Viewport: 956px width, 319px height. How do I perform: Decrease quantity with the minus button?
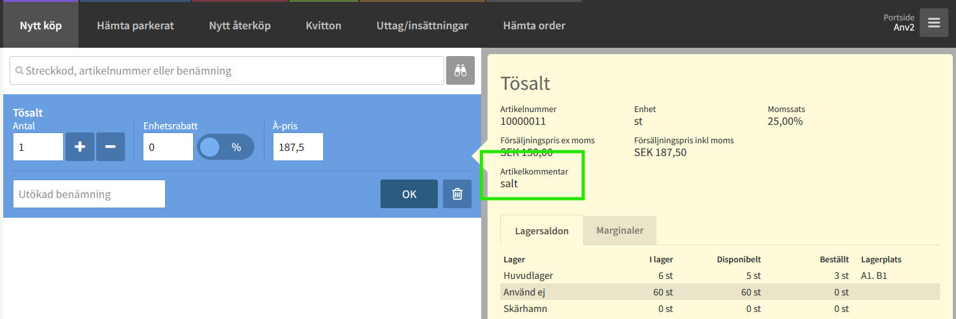[110, 147]
